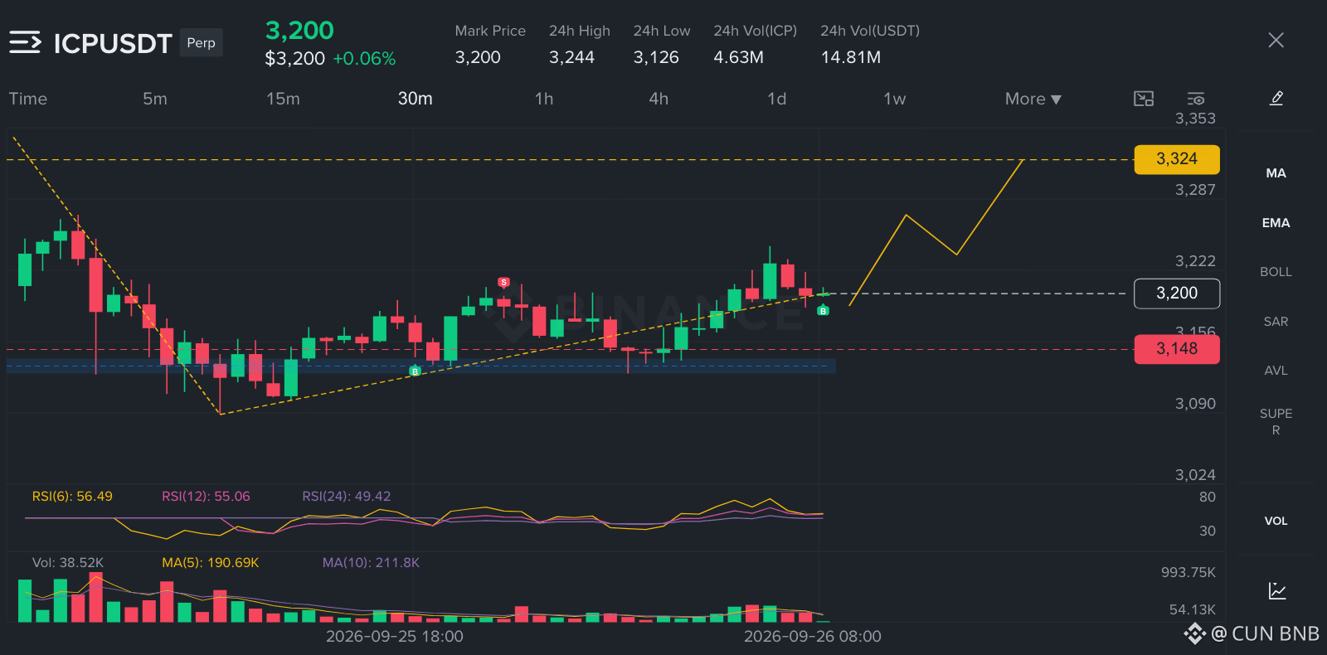The width and height of the screenshot is (1327, 655).
Task: Enable the BOLL indicator
Action: click(x=1276, y=272)
